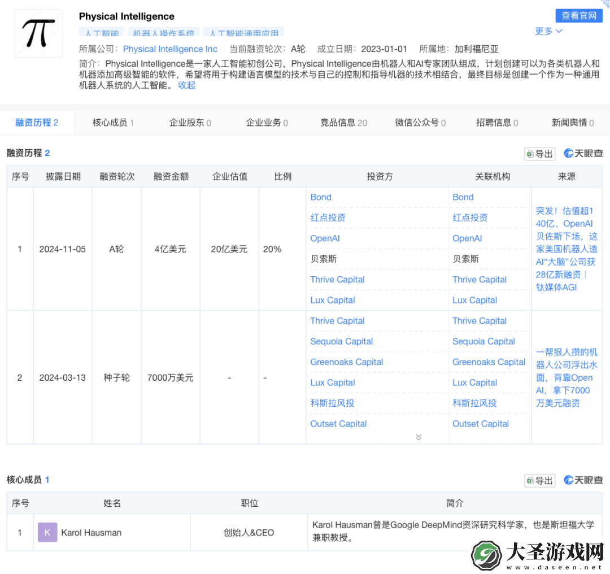Export the funding history table via 导出

(539, 154)
